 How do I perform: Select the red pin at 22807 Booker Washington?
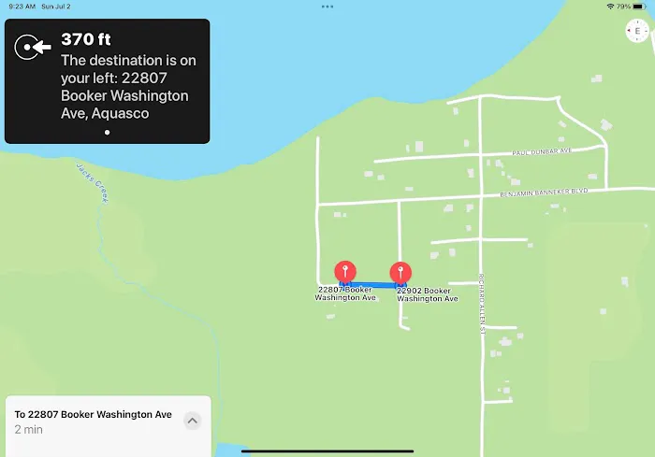click(345, 272)
